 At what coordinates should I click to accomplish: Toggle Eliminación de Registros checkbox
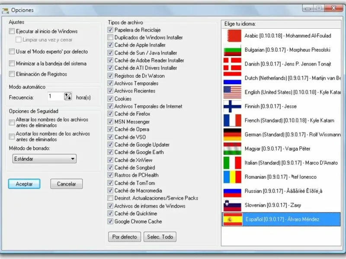[12, 74]
